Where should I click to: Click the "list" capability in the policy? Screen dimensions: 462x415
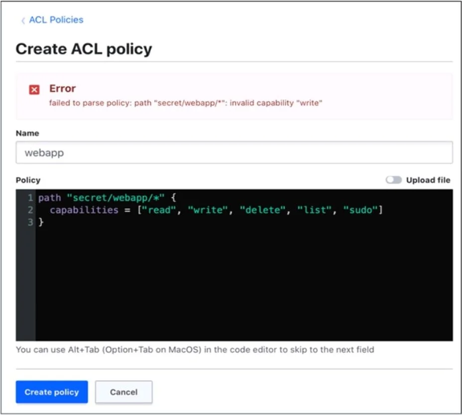pyautogui.click(x=314, y=210)
